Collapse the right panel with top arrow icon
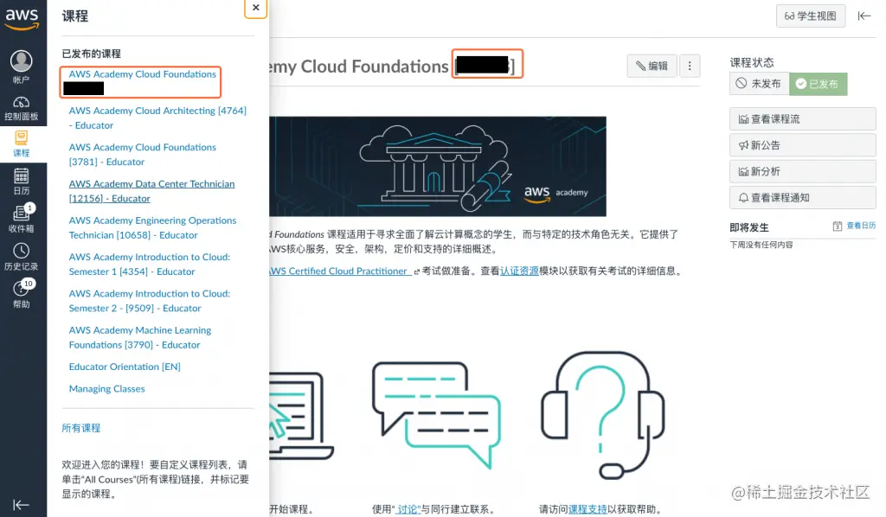Image resolution: width=886 pixels, height=517 pixels. pyautogui.click(x=864, y=16)
